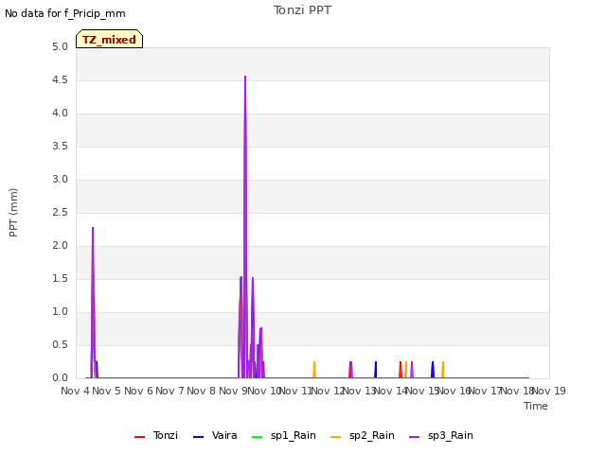Select the sp1_Rain legend entry

(x=284, y=435)
